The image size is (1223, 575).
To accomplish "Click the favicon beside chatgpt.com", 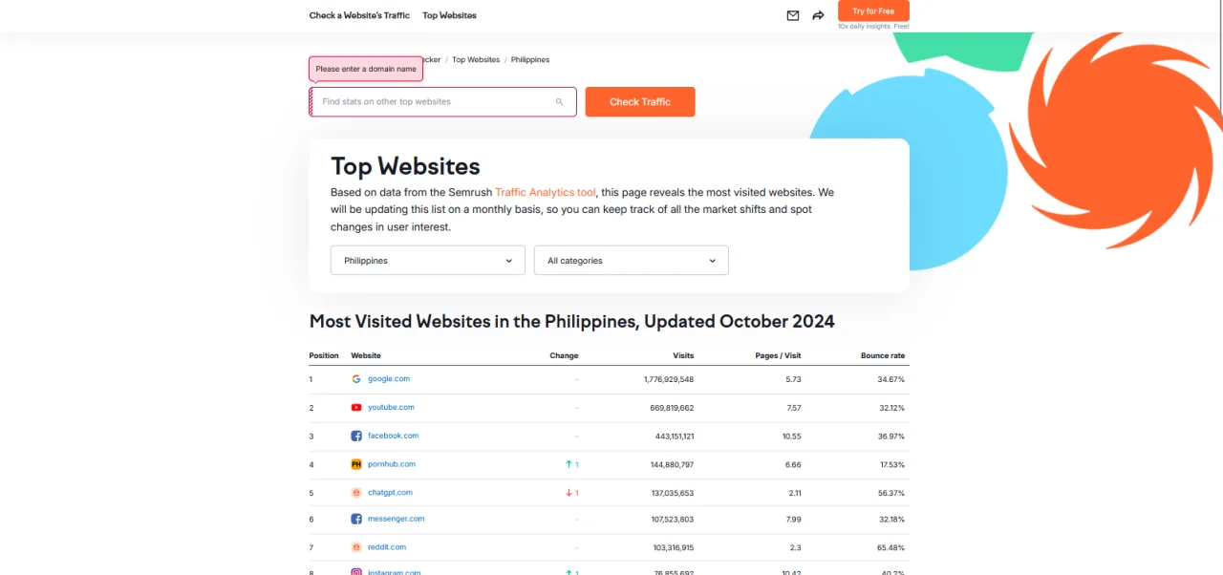I will tap(356, 493).
